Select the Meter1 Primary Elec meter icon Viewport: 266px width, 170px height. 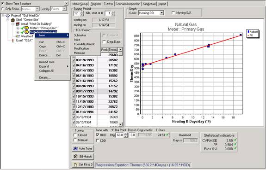[x=26, y=28]
